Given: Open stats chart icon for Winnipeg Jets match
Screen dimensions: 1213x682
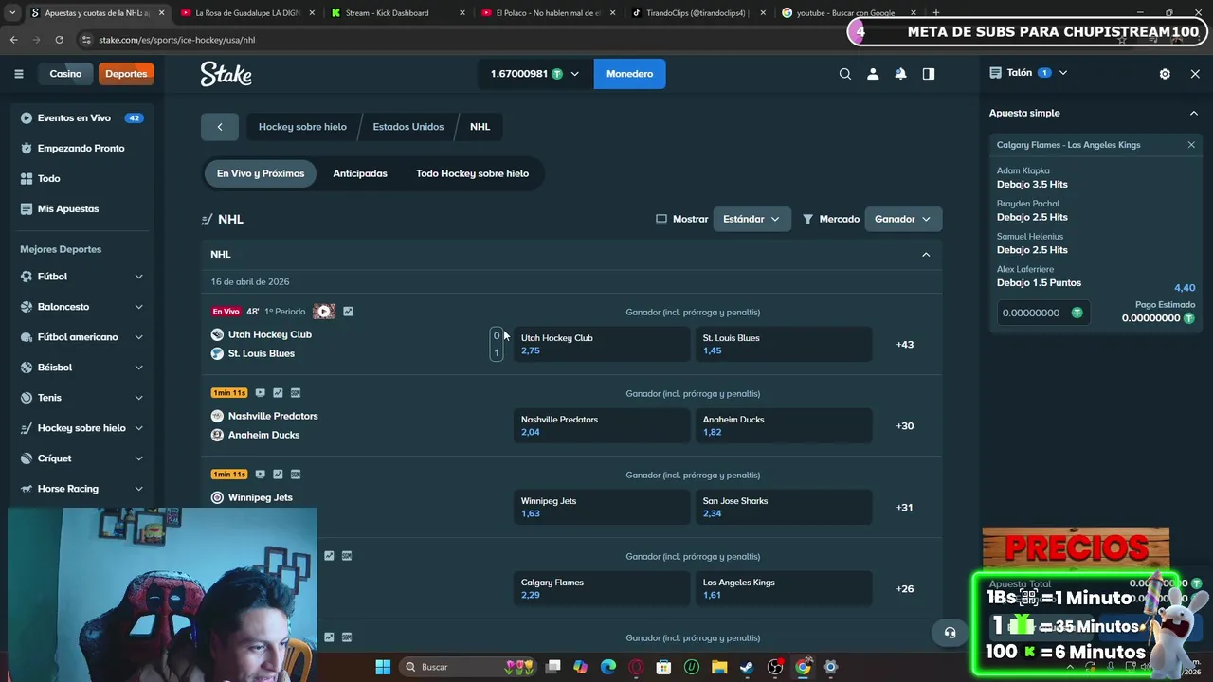Looking at the screenshot, I should [x=278, y=475].
